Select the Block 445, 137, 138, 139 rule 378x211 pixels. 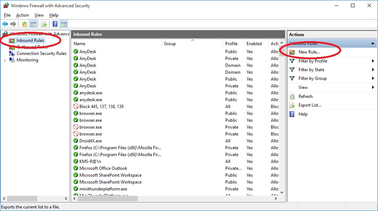[x=101, y=107]
